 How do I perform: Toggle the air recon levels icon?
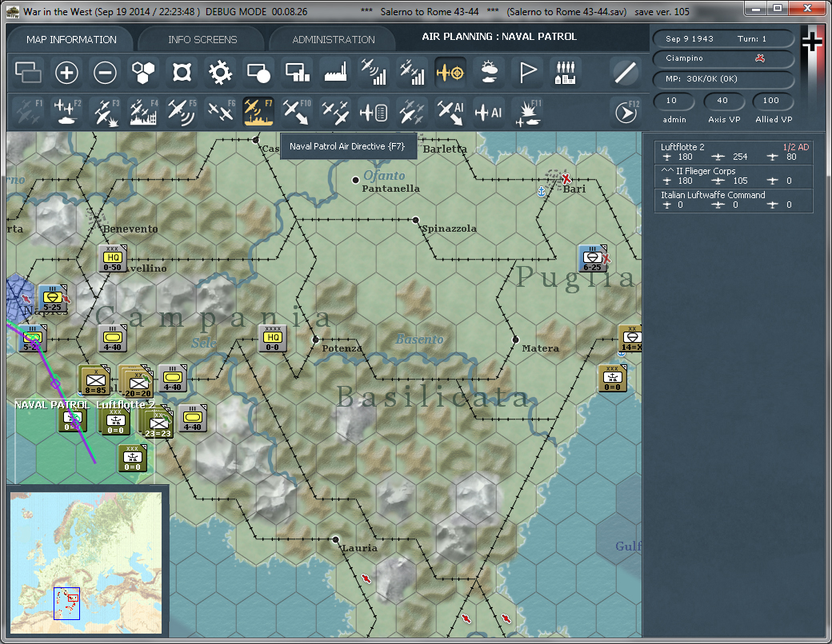click(x=374, y=73)
